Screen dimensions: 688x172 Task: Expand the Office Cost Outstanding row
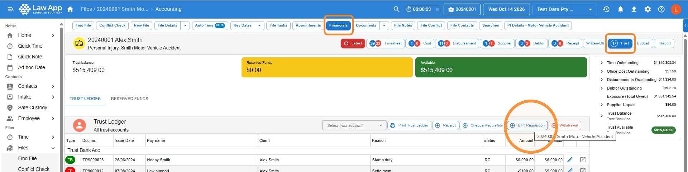(602, 71)
